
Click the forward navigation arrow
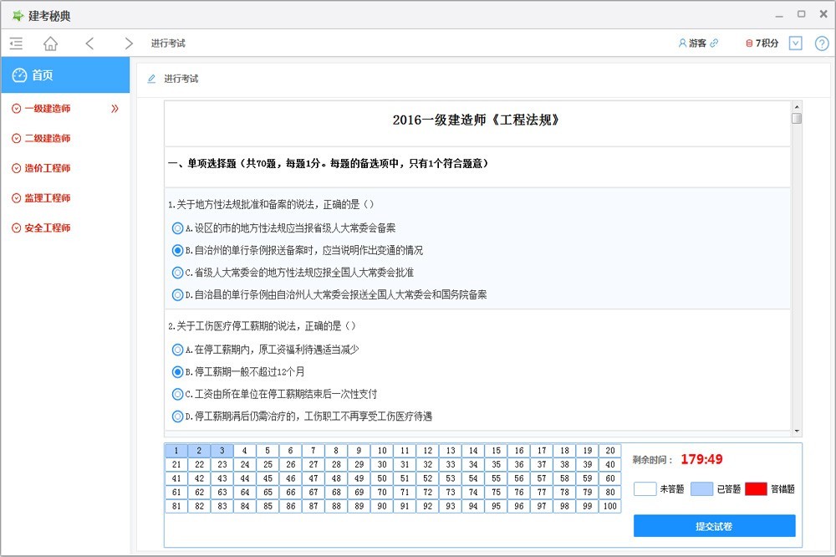pos(128,43)
